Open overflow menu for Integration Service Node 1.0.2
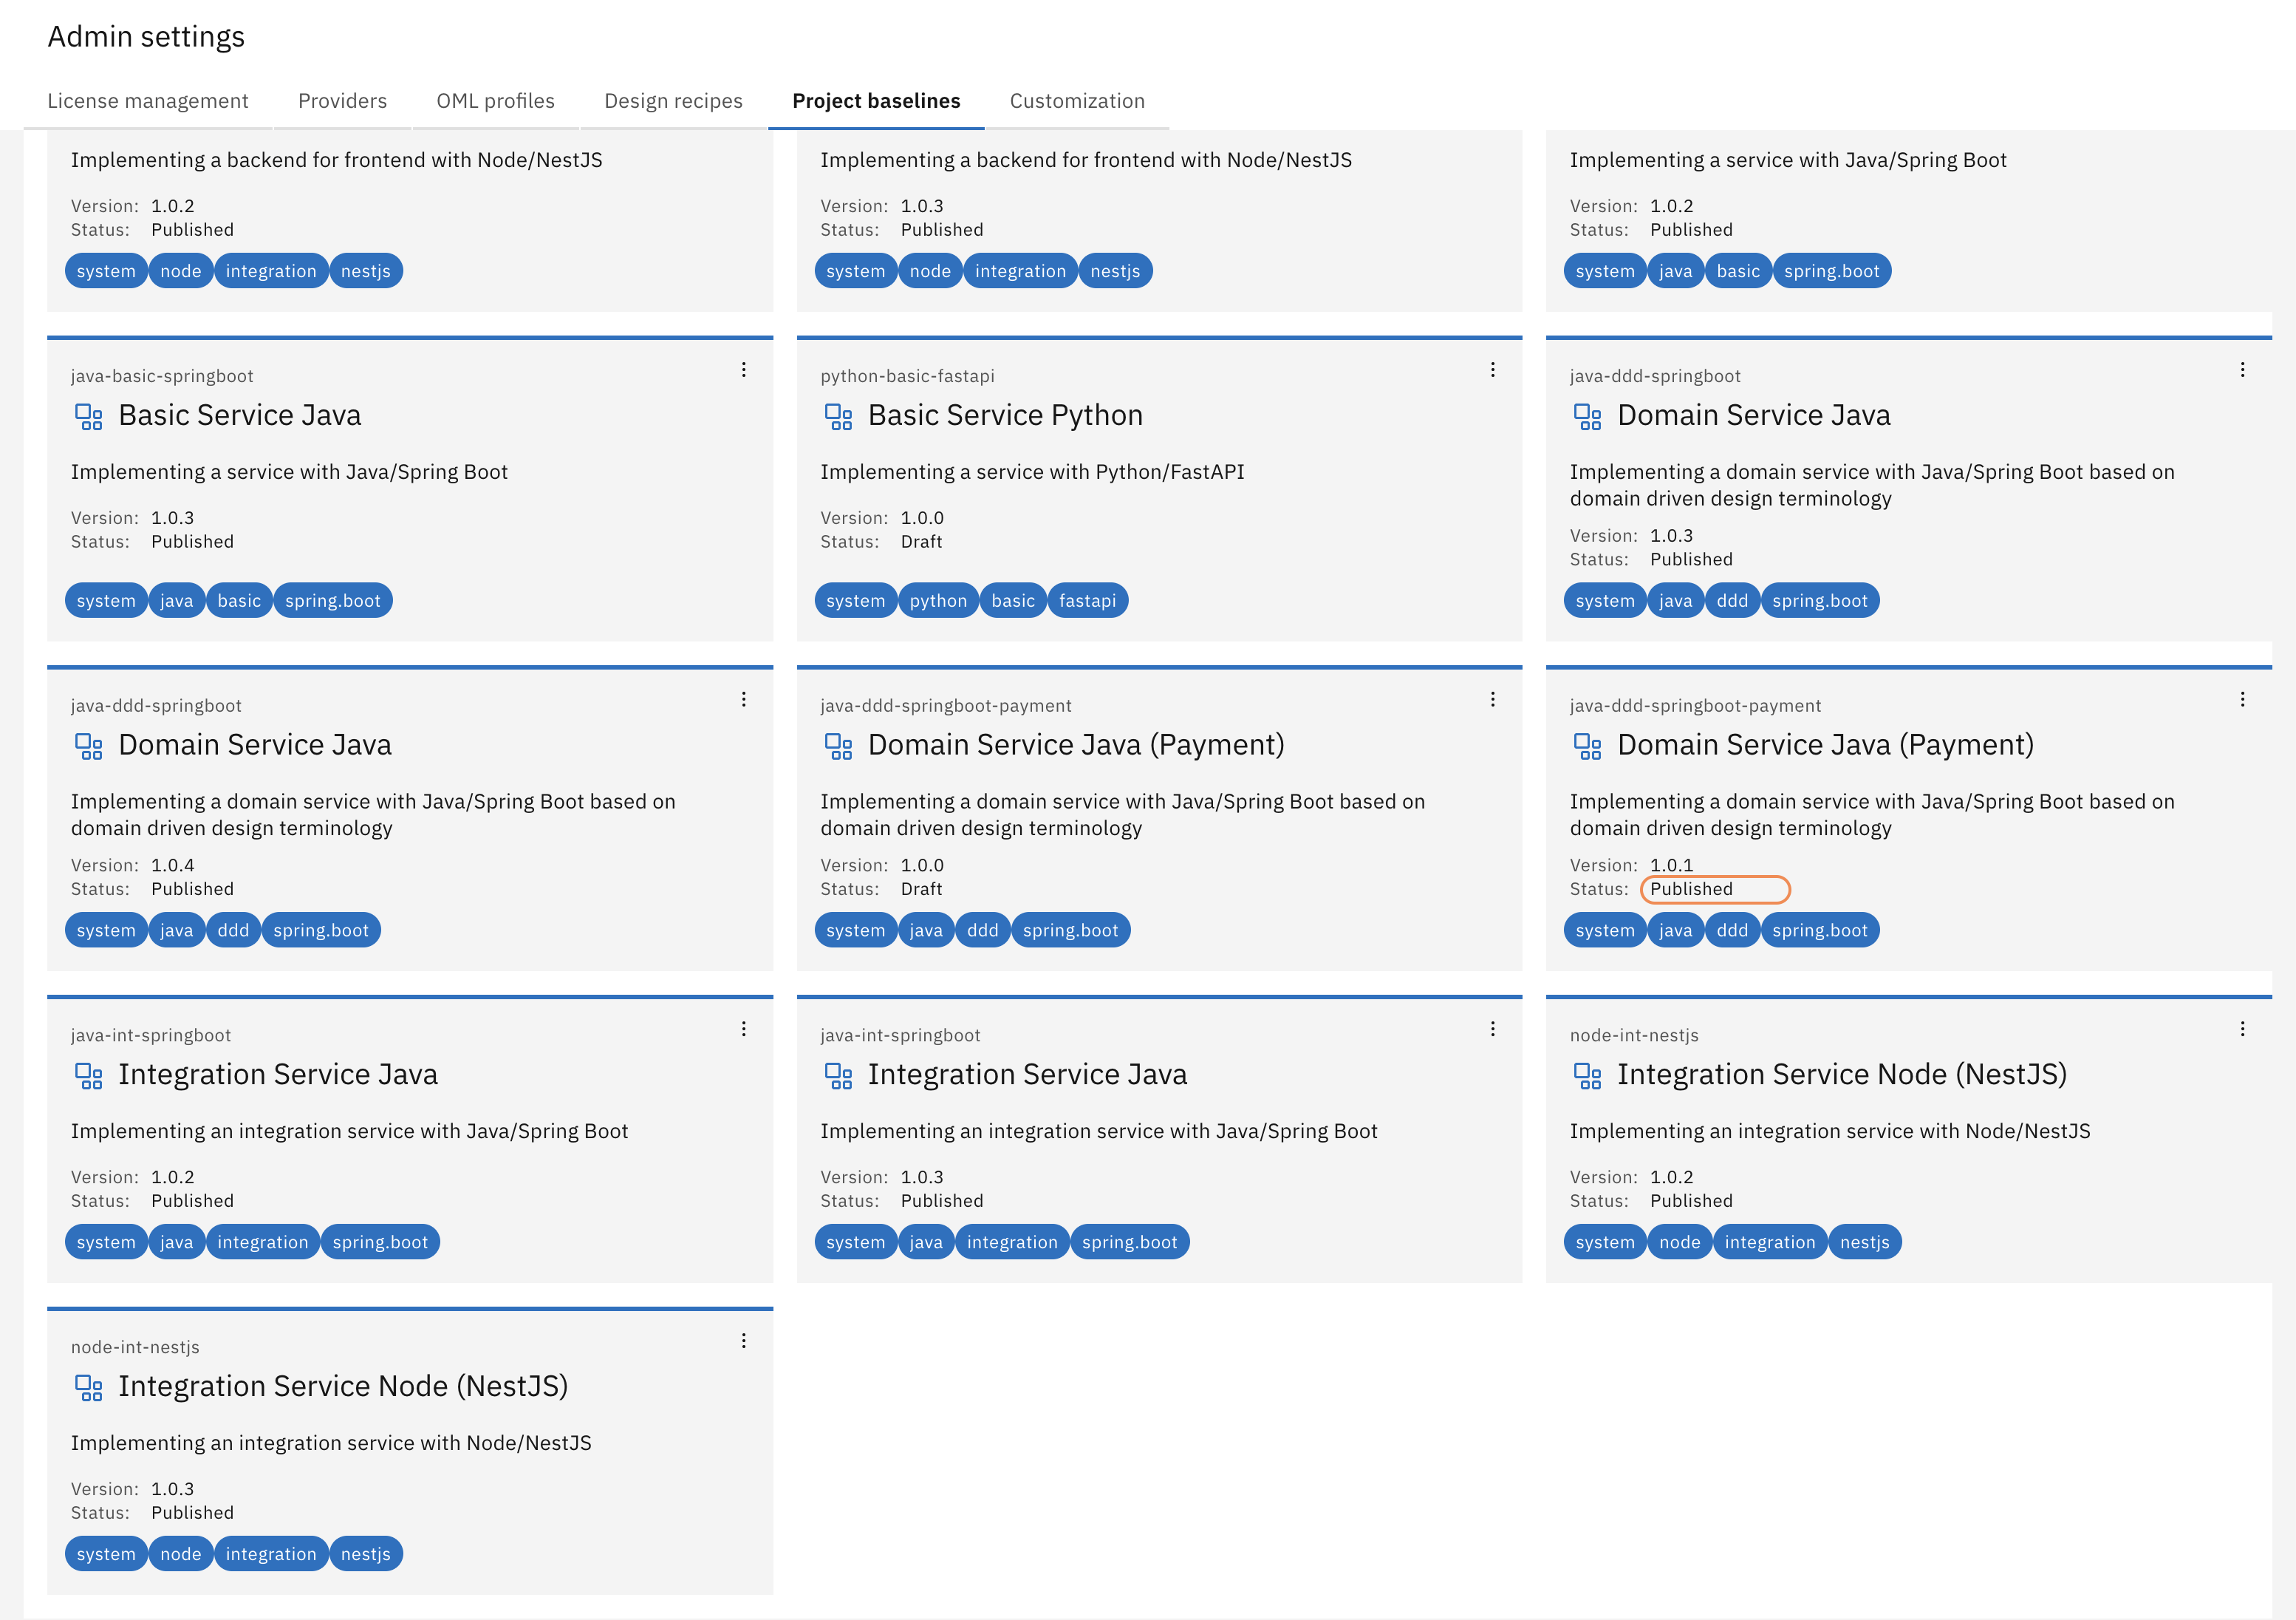Screen dimensions: 2296x1620 (2243, 1029)
